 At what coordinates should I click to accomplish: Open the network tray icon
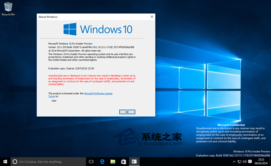(239, 161)
